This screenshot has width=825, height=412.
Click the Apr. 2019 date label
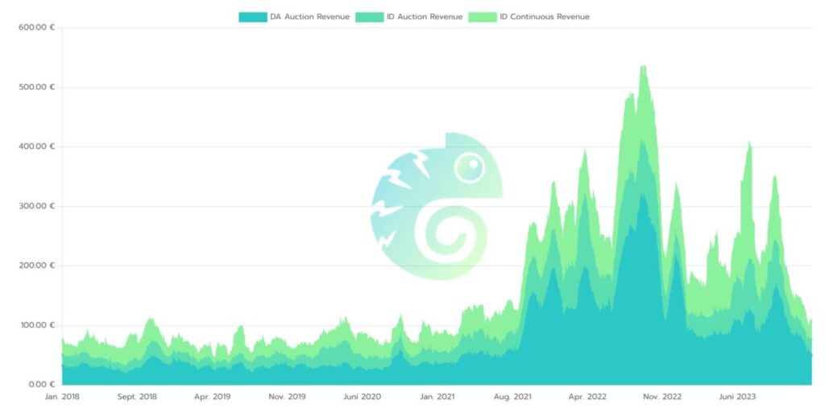point(212,397)
